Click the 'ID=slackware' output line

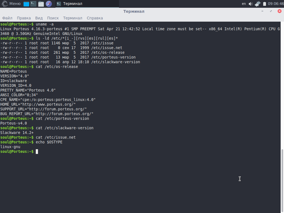click(x=13, y=81)
